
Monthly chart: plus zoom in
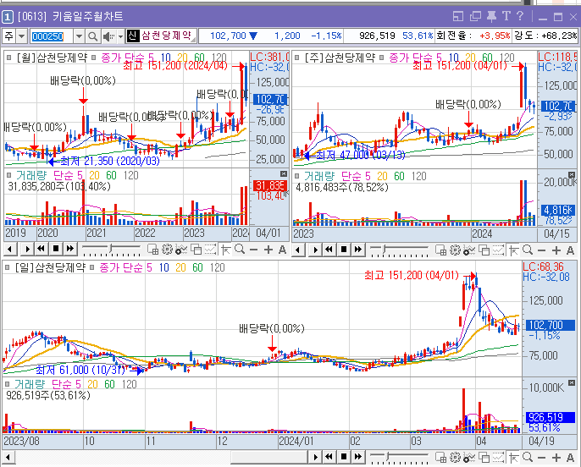coord(268,250)
